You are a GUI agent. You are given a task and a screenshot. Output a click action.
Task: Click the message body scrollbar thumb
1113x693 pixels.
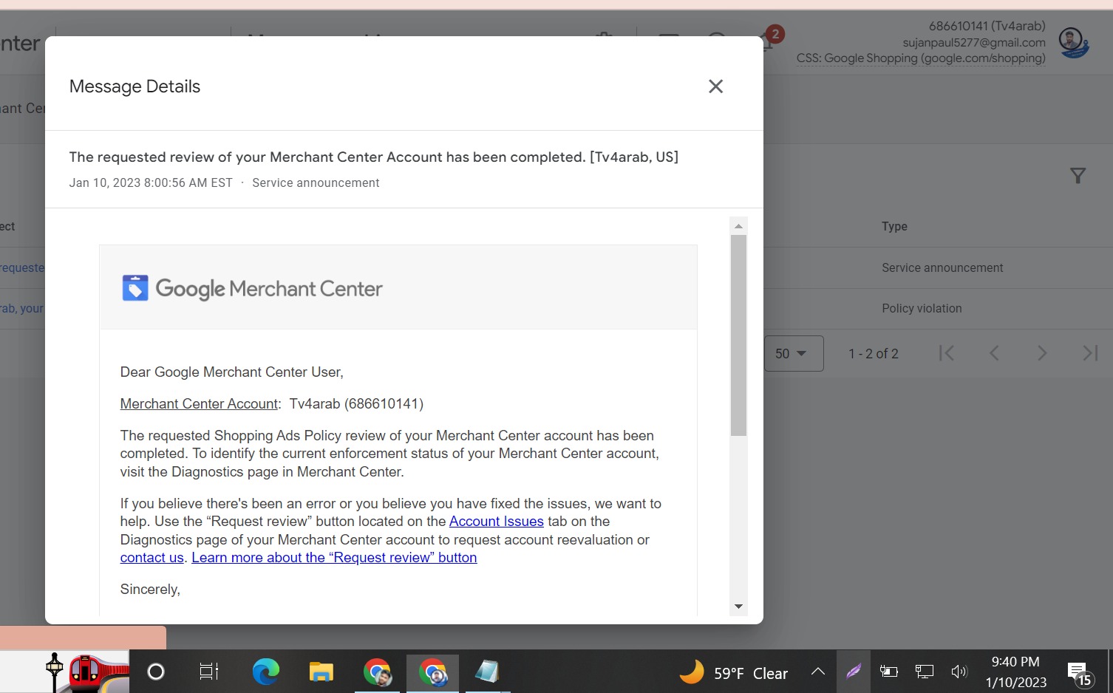point(738,335)
